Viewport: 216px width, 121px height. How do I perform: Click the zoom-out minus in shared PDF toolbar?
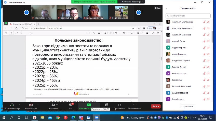click(85, 33)
